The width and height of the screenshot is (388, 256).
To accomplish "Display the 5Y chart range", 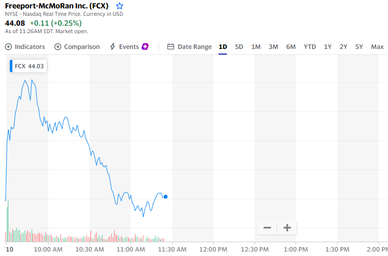I will [359, 46].
